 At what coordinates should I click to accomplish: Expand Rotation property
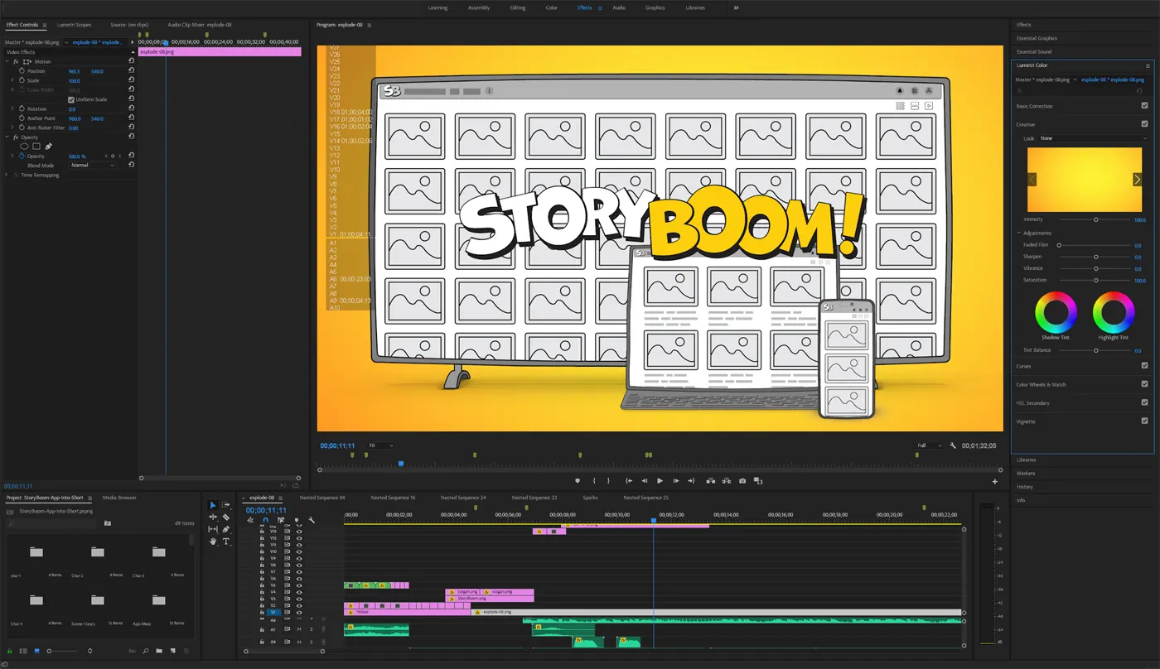12,108
